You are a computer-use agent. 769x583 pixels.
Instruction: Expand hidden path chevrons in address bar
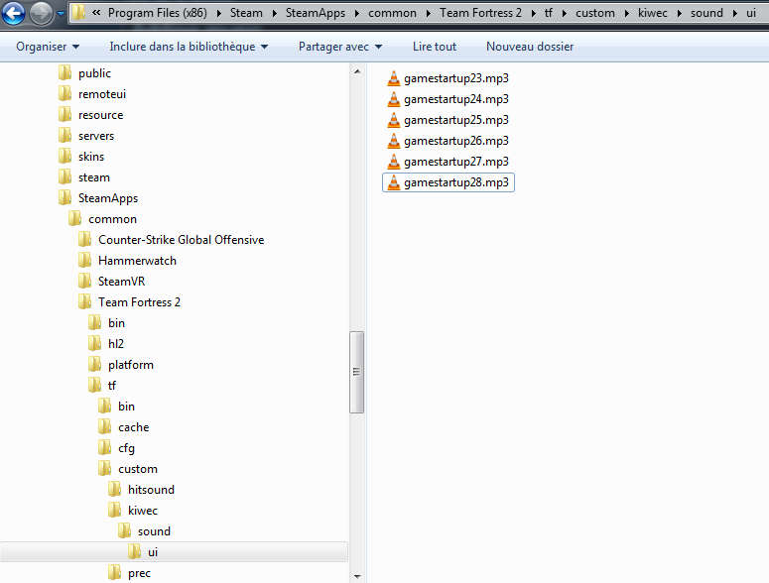click(96, 13)
